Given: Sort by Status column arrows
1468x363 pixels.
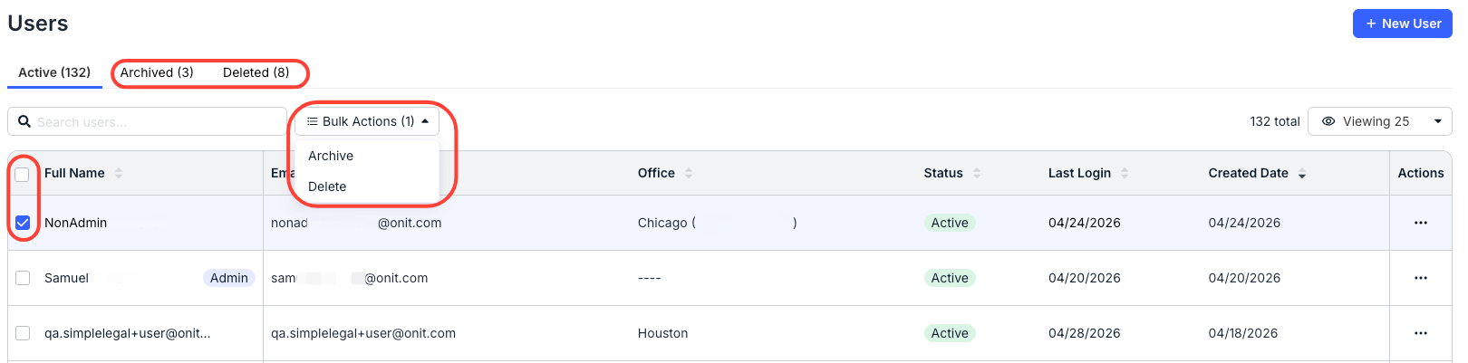Looking at the screenshot, I should click(977, 173).
